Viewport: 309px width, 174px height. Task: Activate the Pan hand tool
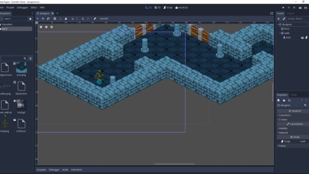point(66,19)
